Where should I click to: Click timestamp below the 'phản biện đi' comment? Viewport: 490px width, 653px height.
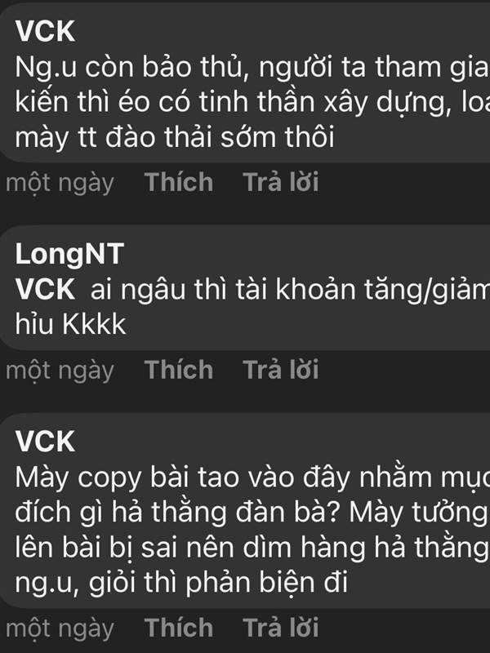pos(60,629)
